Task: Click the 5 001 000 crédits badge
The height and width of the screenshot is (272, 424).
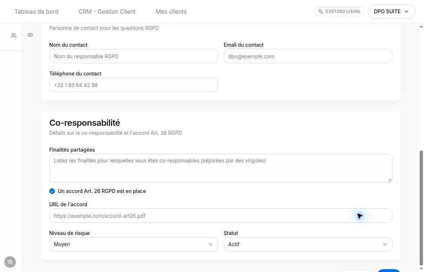Action: (339, 11)
